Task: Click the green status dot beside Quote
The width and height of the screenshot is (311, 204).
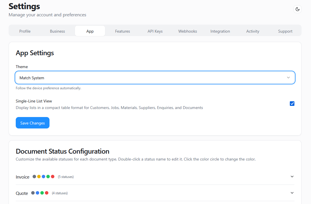Action: coord(42,193)
